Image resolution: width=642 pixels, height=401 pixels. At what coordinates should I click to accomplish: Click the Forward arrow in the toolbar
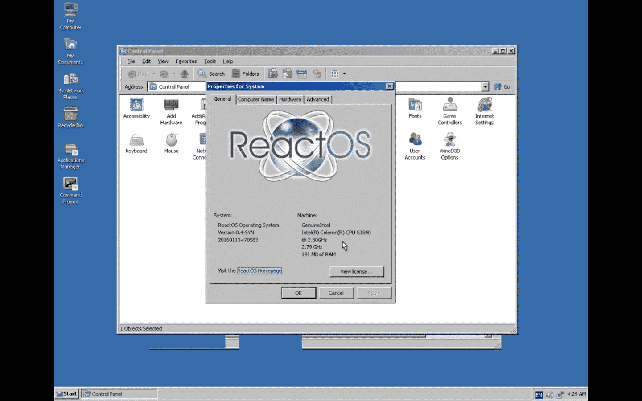(x=165, y=74)
